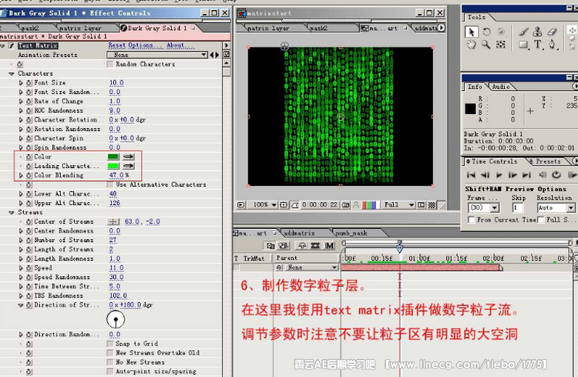Enable New Streams Overtake Old checkbox
This screenshot has height=377, width=578.
[109, 353]
